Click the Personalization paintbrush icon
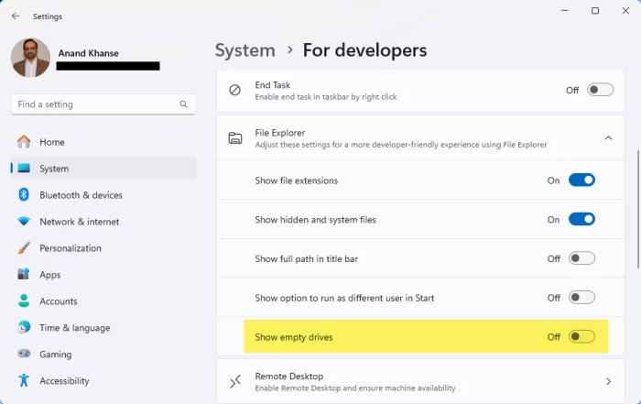 point(24,247)
